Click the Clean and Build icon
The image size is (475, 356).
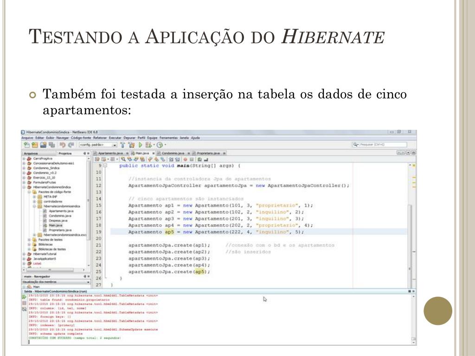131,145
